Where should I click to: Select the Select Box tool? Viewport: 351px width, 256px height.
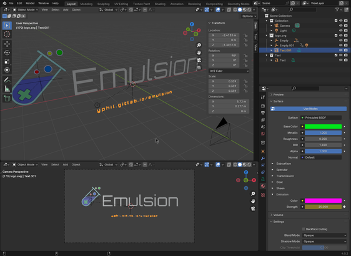[x=7, y=26]
